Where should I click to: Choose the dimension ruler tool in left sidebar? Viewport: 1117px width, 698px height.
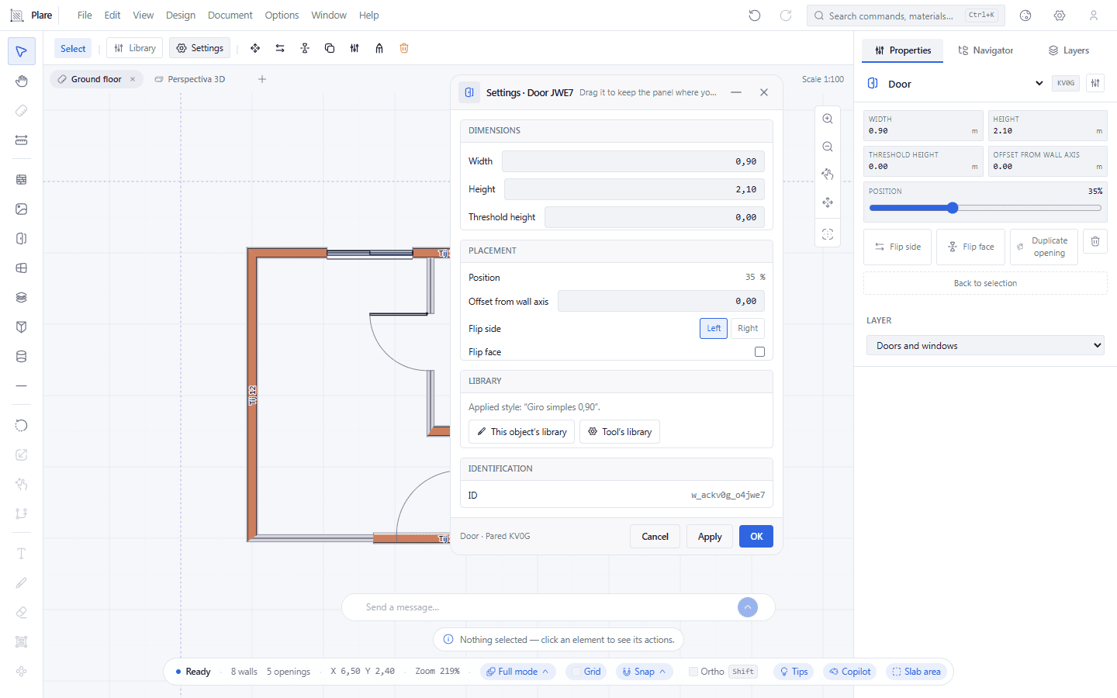[22, 140]
